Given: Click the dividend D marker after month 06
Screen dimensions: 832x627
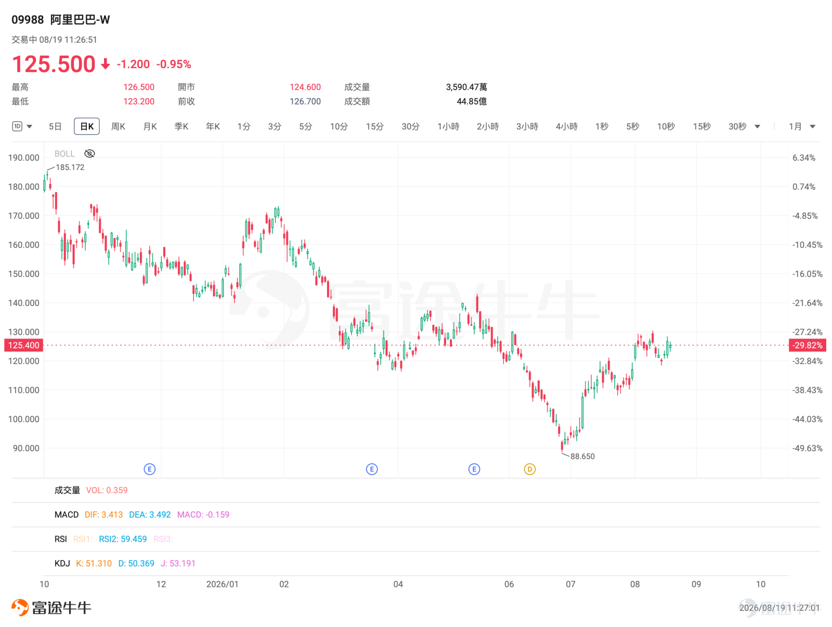Looking at the screenshot, I should click(x=529, y=469).
